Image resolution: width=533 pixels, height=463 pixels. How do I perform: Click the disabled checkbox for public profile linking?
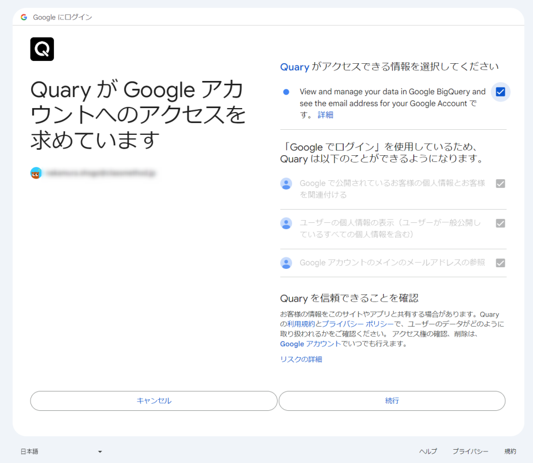pos(500,184)
